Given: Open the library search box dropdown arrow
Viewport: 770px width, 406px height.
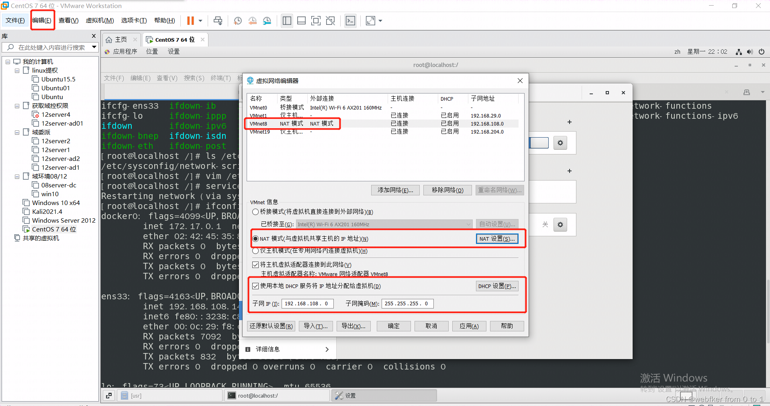Looking at the screenshot, I should [94, 47].
